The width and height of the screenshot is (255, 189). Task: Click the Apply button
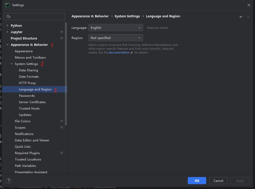tap(240, 181)
